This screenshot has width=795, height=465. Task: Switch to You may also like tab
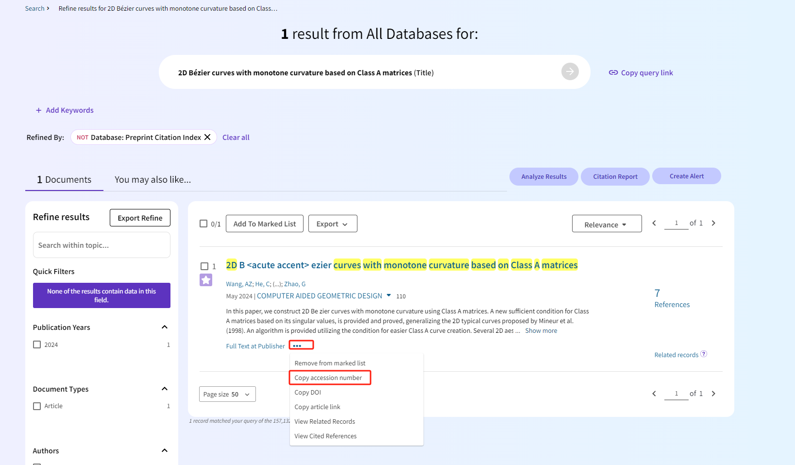[152, 180]
